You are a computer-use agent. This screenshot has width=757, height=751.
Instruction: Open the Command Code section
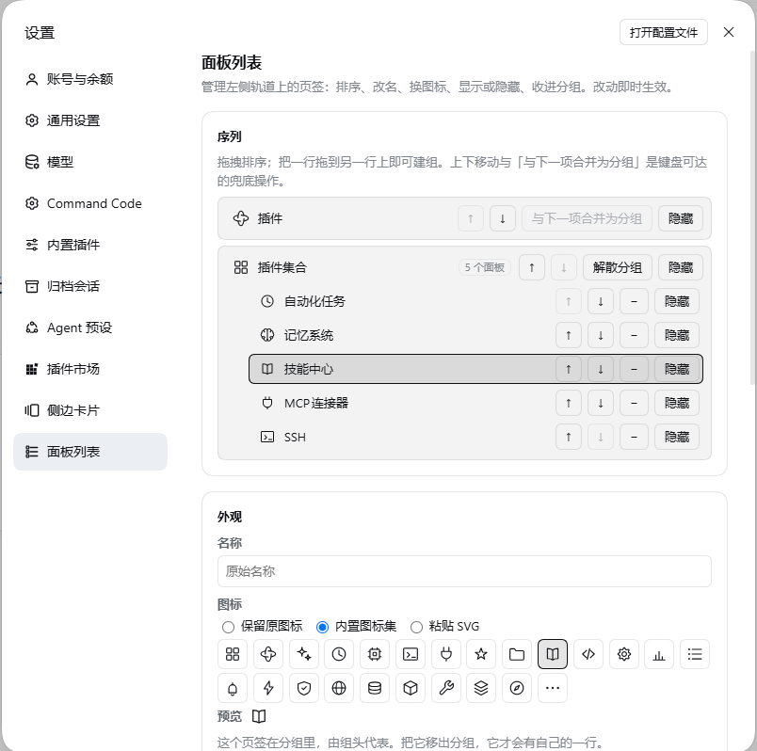pos(90,203)
